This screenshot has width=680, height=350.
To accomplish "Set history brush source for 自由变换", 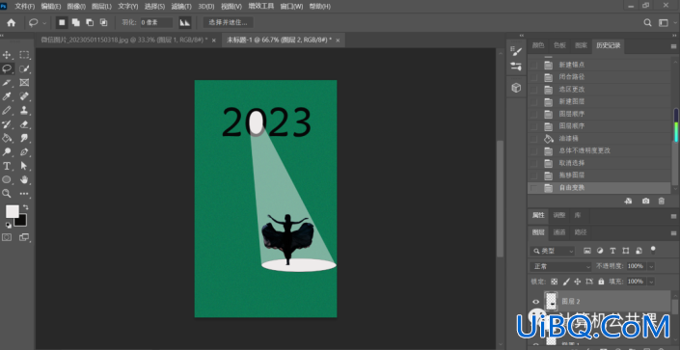I will 533,188.
